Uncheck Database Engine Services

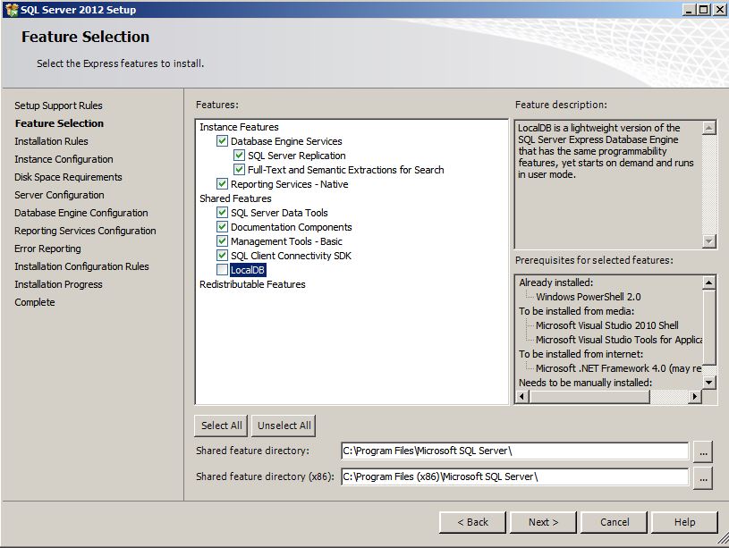tap(222, 141)
